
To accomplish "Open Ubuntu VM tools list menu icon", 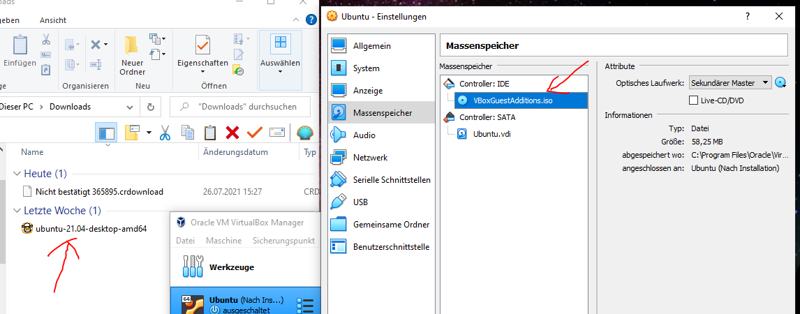I will pyautogui.click(x=304, y=306).
